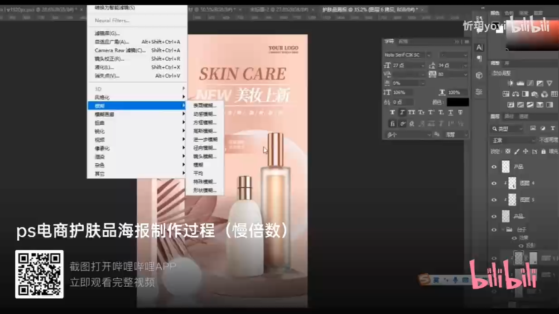
Task: Switch to the 通道 tab beside 图层
Action: (x=509, y=116)
